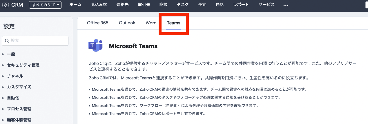This screenshot has width=368, height=124.
Task: Open the サービス module
Action: pos(267,5)
